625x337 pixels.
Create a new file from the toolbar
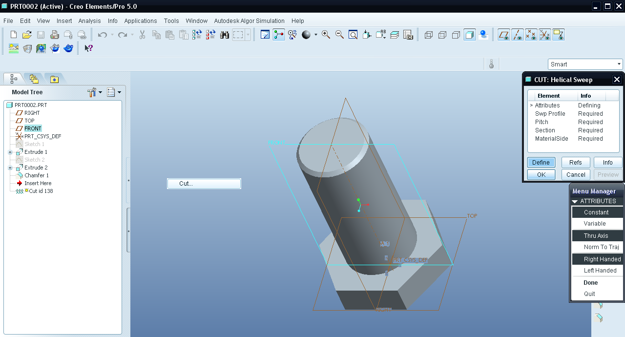coord(14,35)
